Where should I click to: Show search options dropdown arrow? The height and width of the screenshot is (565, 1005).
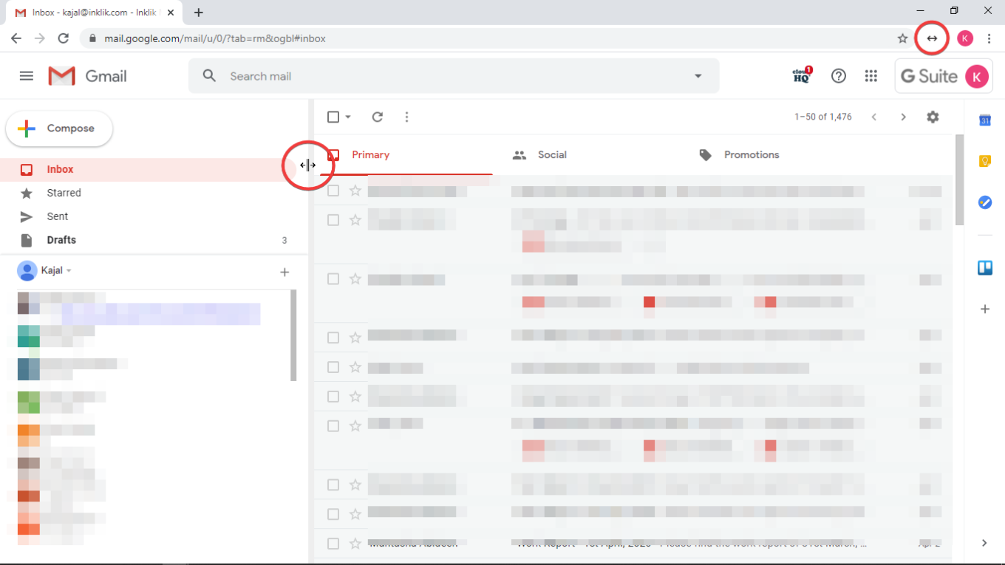(x=698, y=76)
